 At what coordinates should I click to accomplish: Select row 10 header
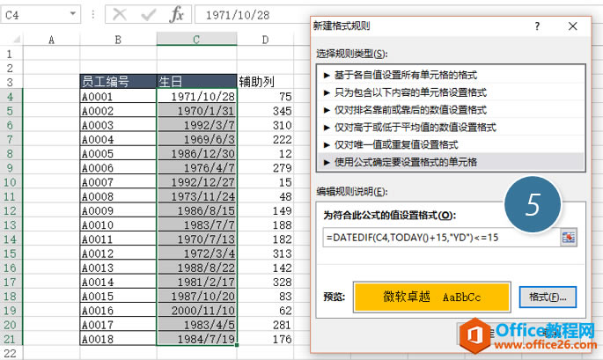pyautogui.click(x=11, y=182)
